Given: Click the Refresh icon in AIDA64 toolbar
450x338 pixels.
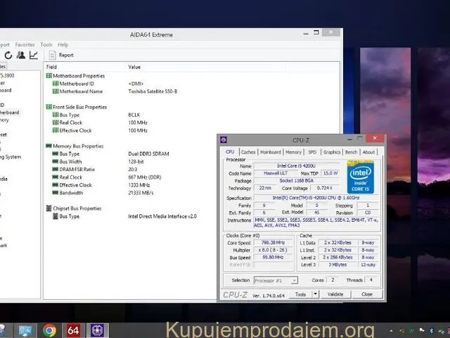Looking at the screenshot, I should [x=8, y=55].
